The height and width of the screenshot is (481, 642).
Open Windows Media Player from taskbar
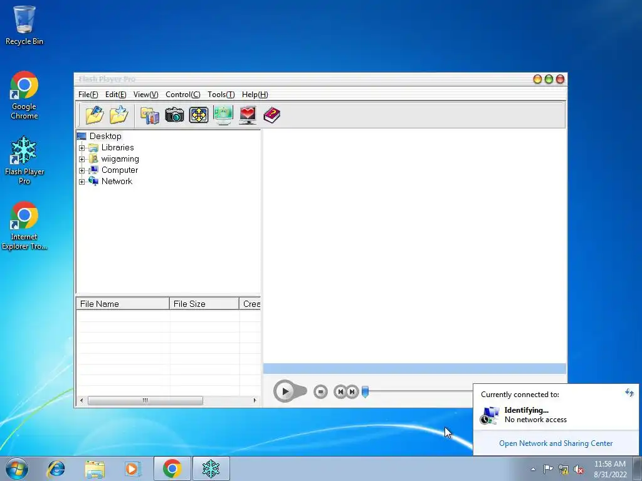point(132,468)
